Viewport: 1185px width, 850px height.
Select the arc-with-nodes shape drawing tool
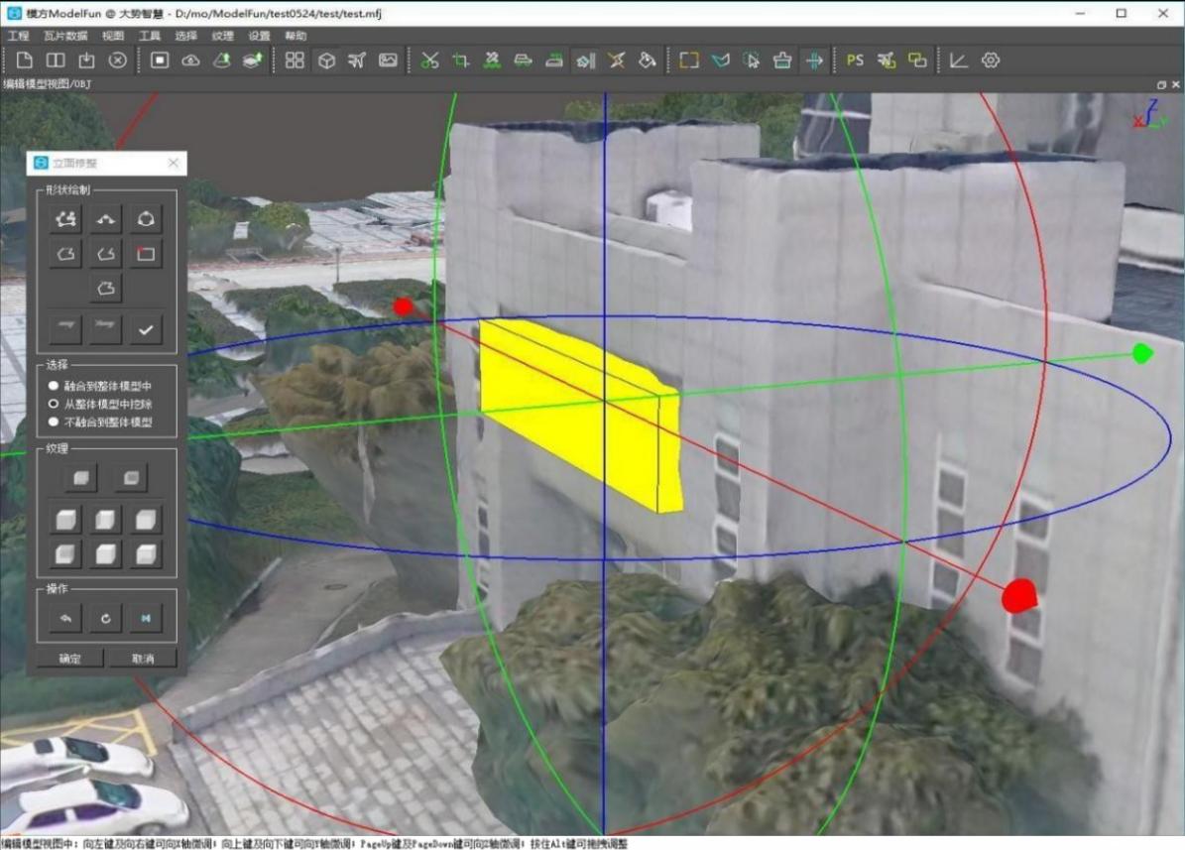click(x=106, y=219)
